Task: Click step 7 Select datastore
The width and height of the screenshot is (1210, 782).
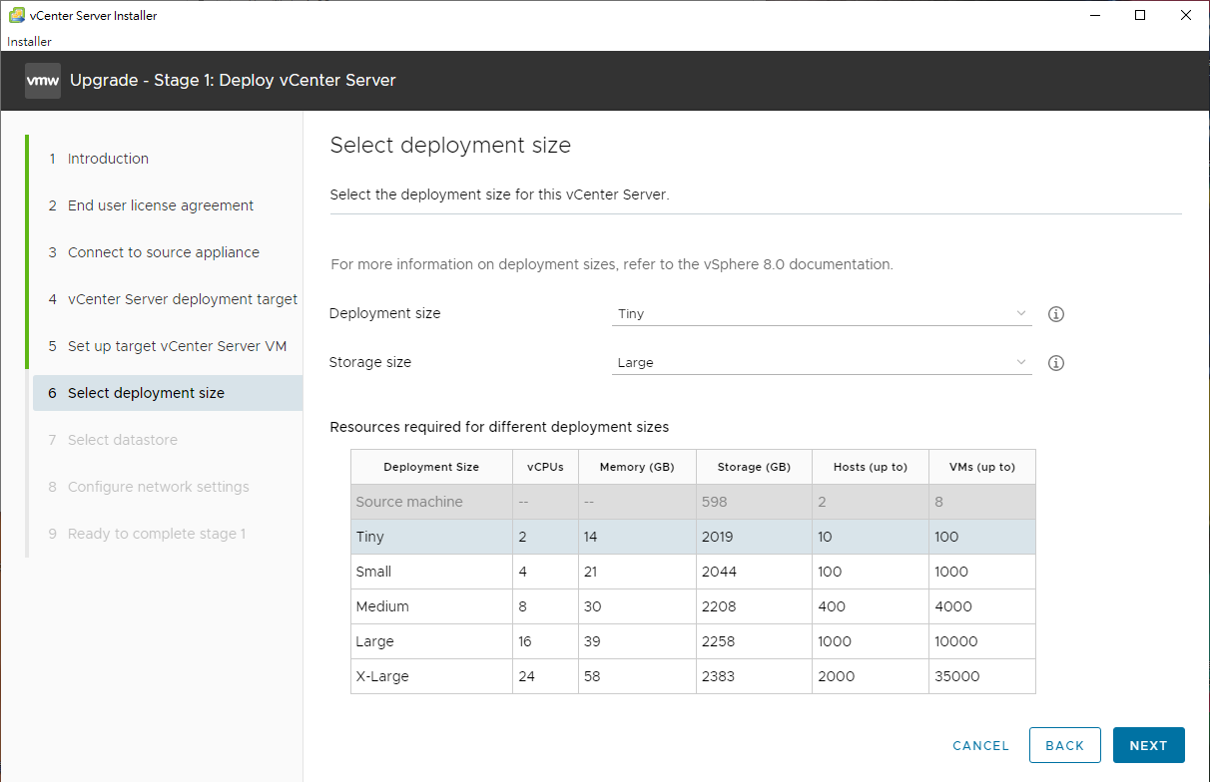Action: [123, 440]
